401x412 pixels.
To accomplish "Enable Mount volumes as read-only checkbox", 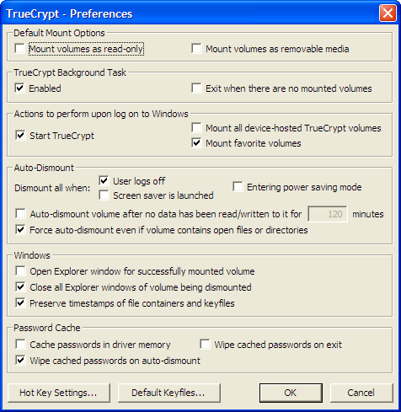I will coord(19,48).
